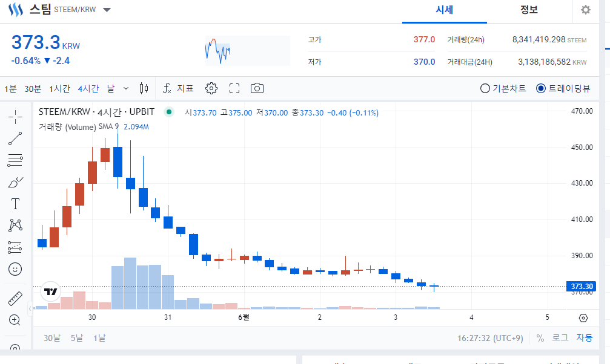The width and height of the screenshot is (610, 364).
Task: Open the emoji icons tool
Action: click(x=15, y=269)
